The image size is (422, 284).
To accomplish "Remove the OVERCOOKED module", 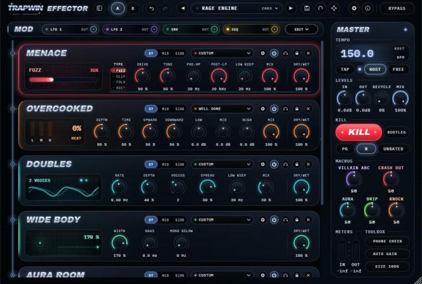I will 308,109.
